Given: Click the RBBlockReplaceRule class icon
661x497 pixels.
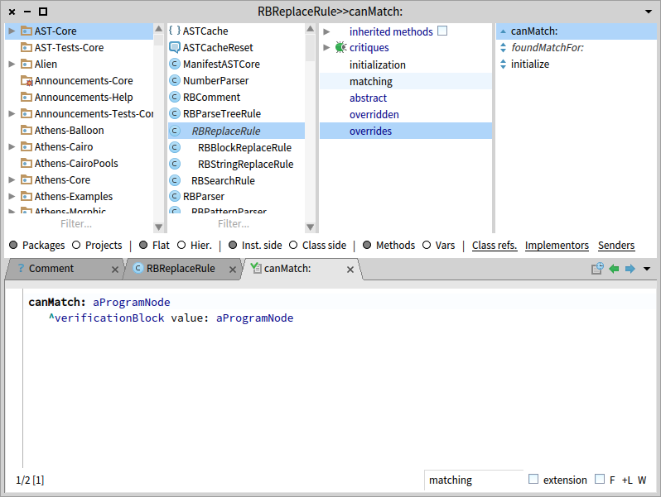Looking at the screenshot, I should [x=175, y=147].
